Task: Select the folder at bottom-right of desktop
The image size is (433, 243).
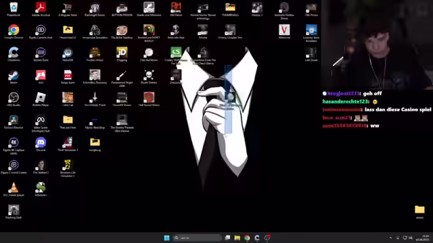Action: pyautogui.click(x=419, y=212)
